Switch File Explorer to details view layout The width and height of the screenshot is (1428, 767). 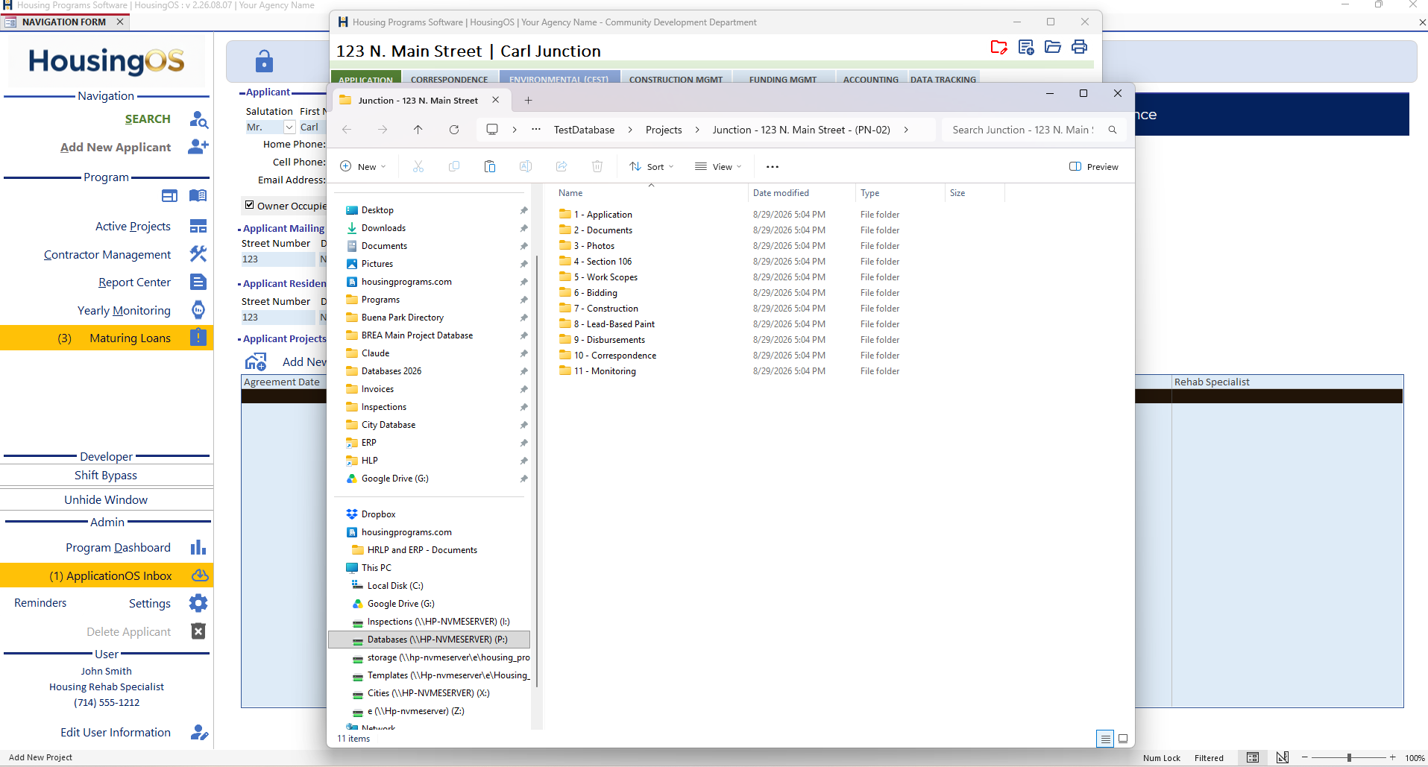1105,739
